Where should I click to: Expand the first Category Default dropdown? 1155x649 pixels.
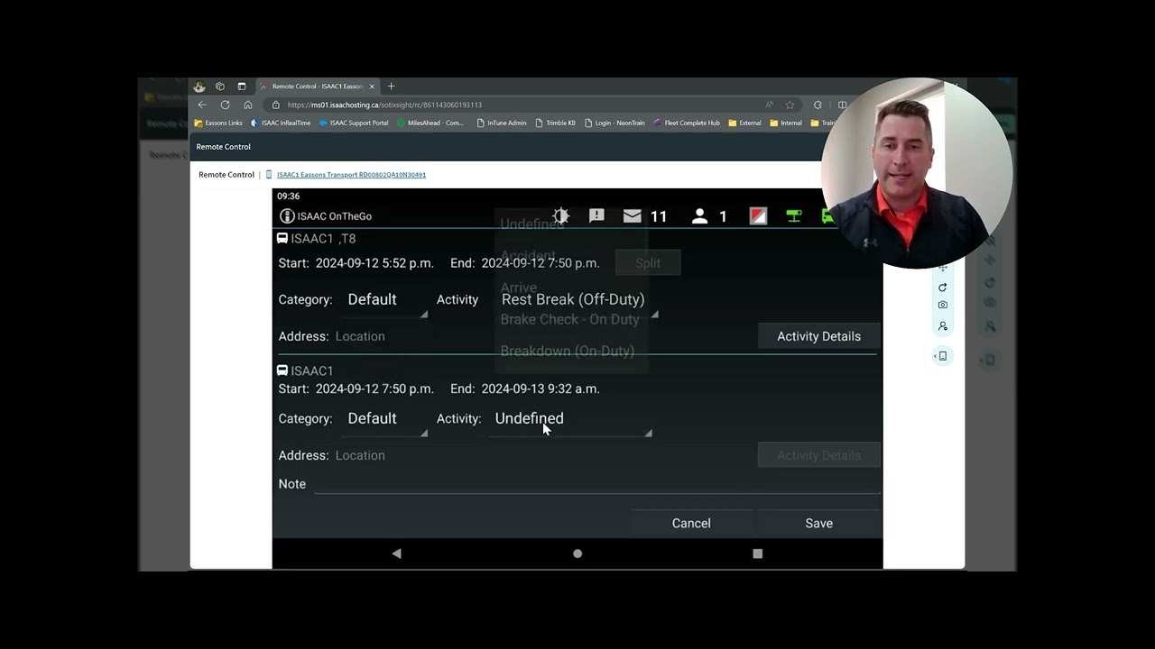point(383,300)
